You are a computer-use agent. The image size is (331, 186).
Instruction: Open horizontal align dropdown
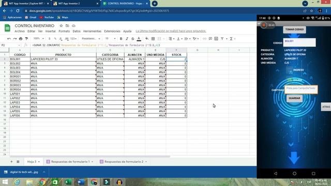click(x=171, y=39)
